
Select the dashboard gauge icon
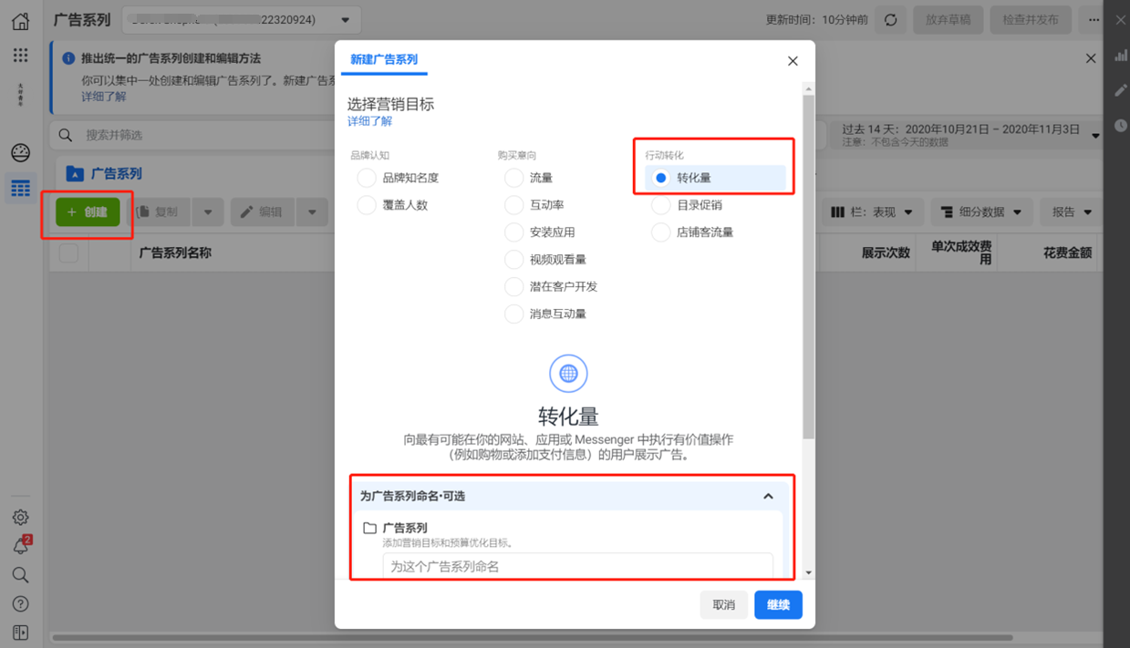tap(19, 152)
